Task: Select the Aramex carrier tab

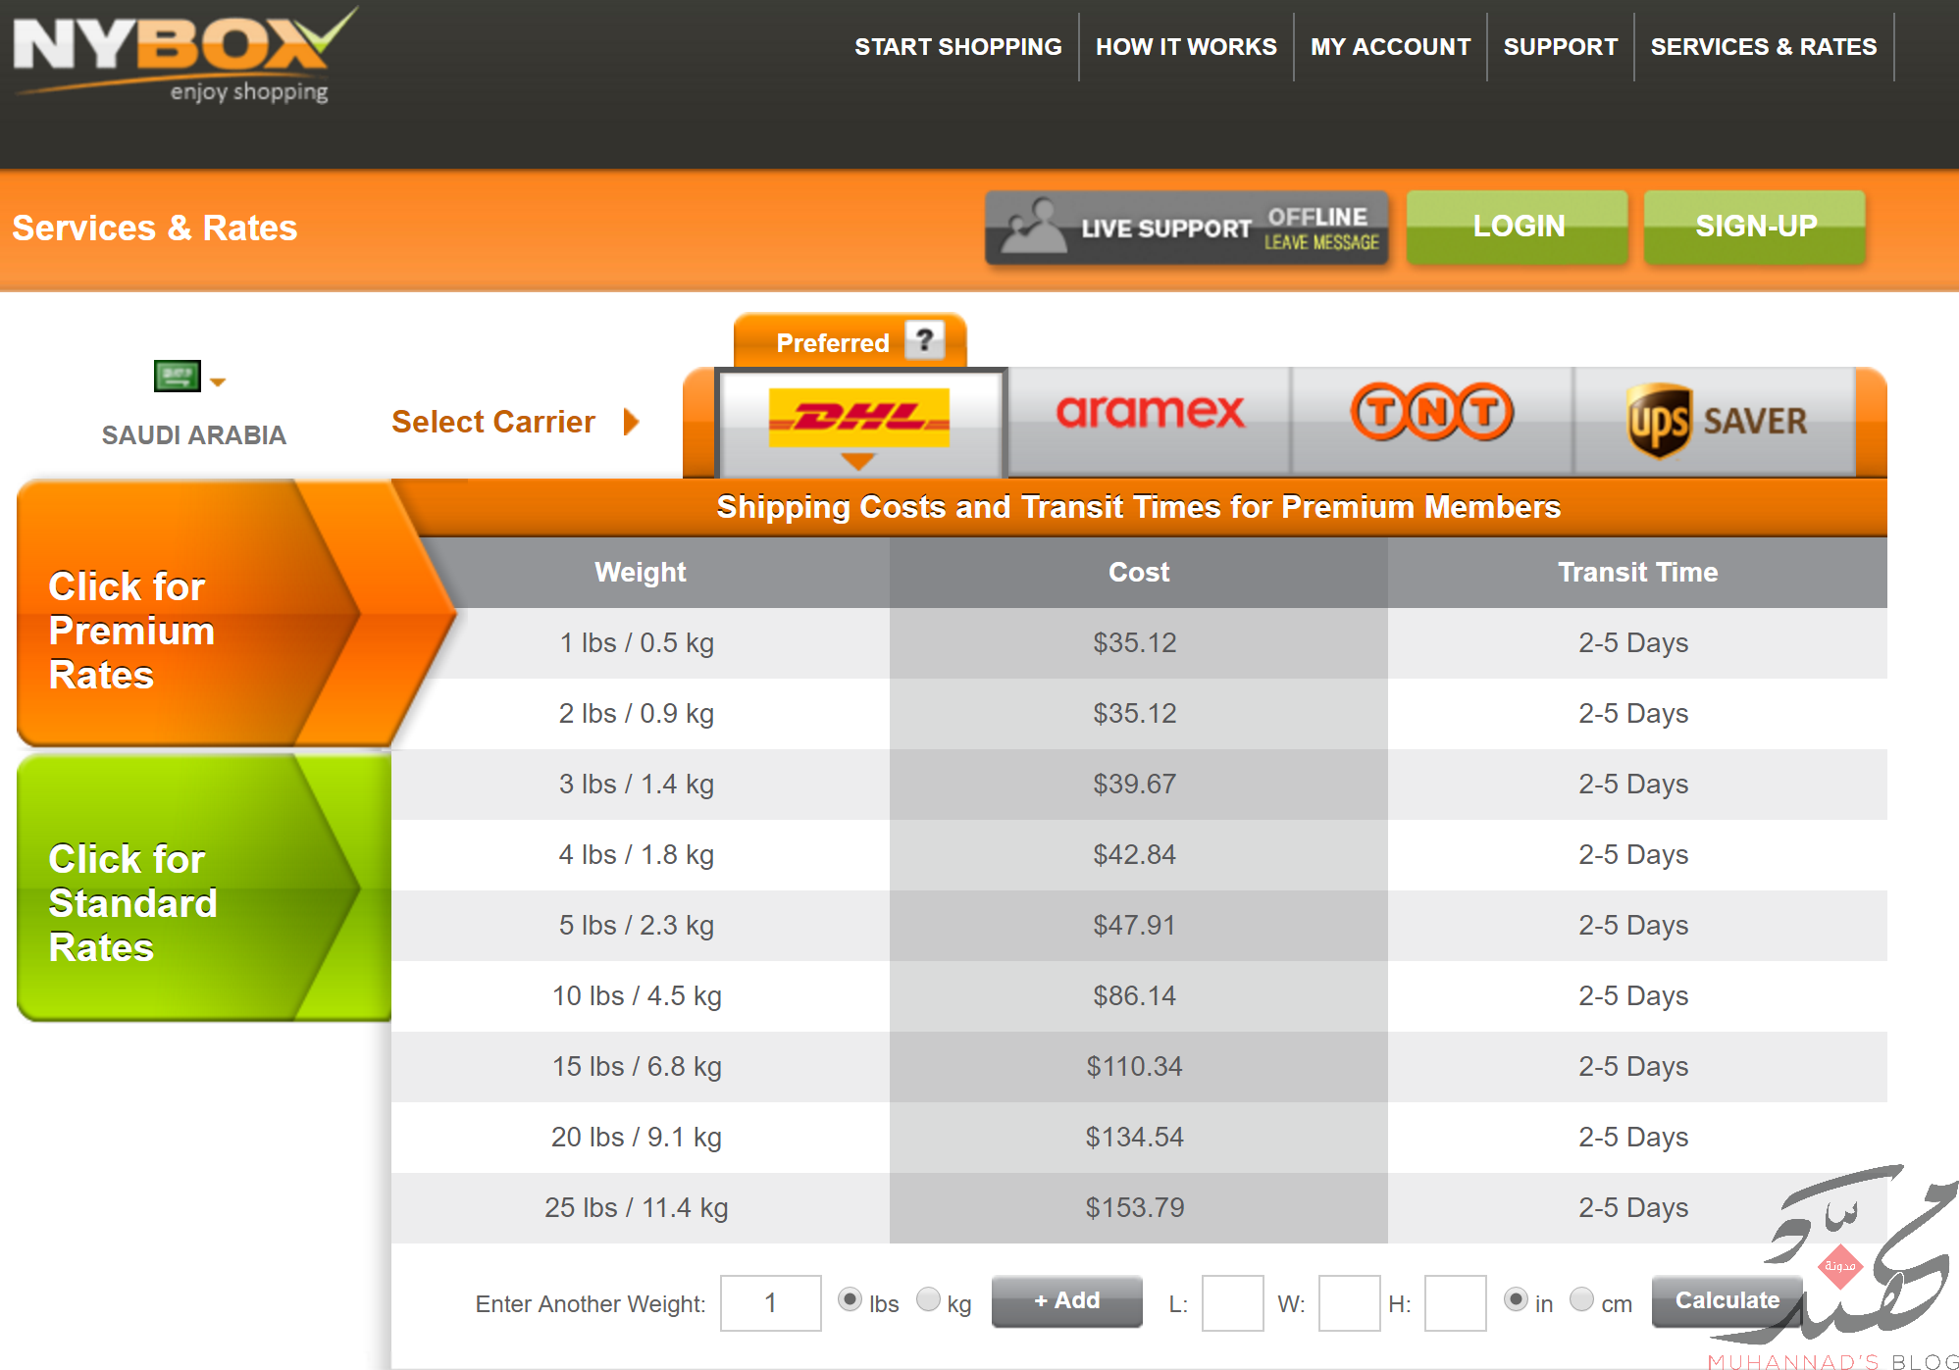Action: [x=1149, y=420]
